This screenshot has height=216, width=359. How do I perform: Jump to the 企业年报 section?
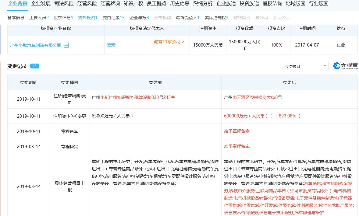[x=139, y=18]
